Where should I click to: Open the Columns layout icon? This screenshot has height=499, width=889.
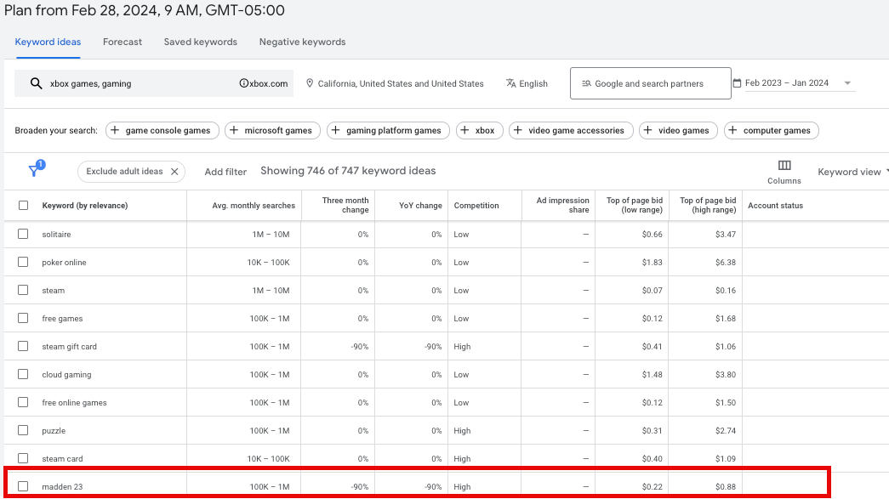(784, 166)
